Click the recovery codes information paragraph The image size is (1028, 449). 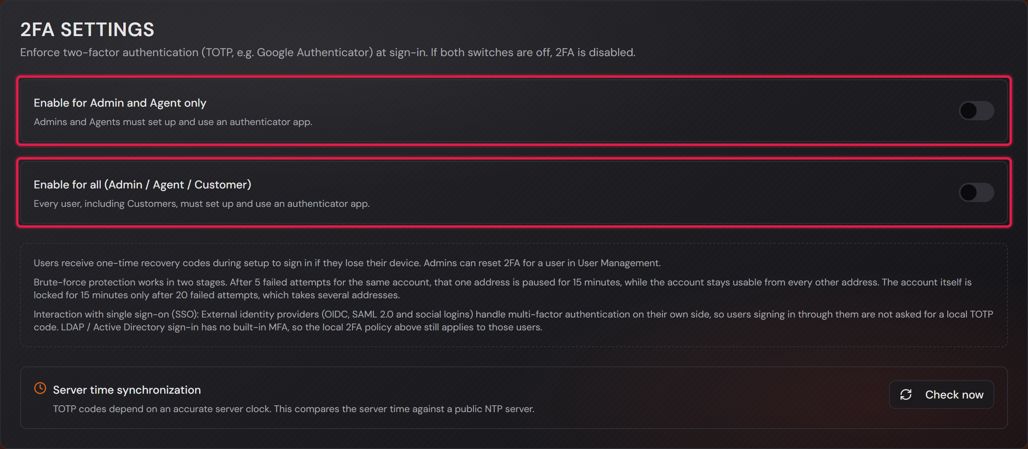[347, 263]
